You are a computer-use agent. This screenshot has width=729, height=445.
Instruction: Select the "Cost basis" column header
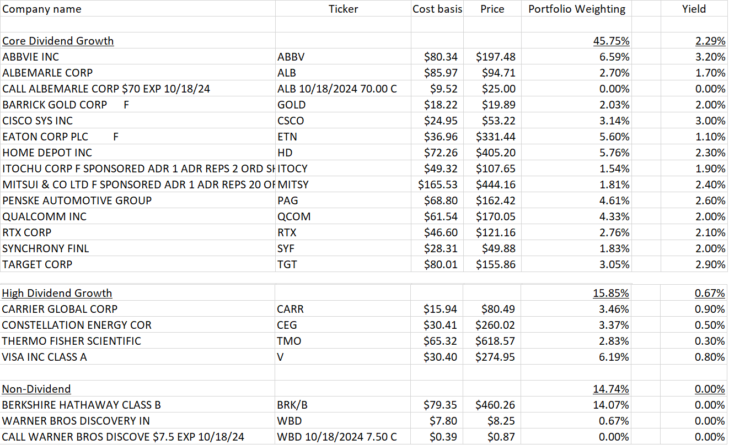tap(437, 9)
